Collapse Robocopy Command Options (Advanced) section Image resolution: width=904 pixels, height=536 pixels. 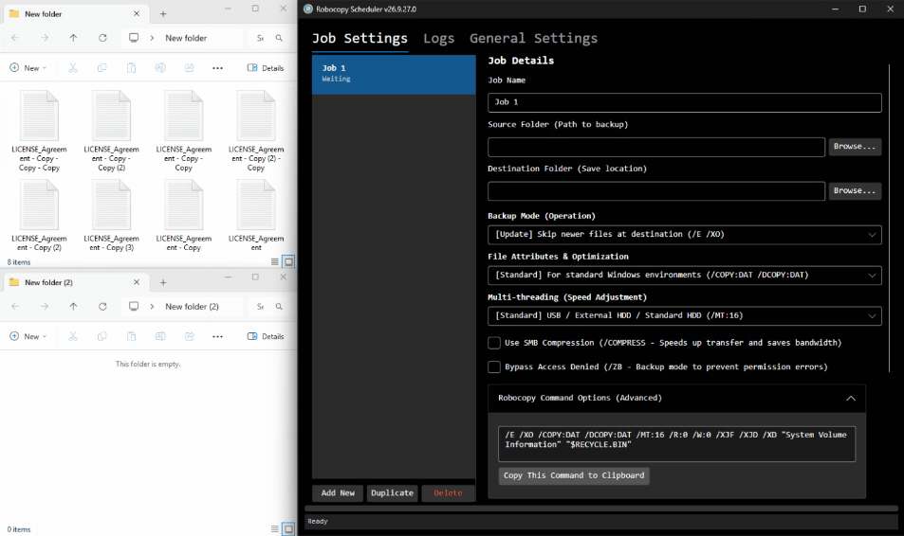click(851, 399)
